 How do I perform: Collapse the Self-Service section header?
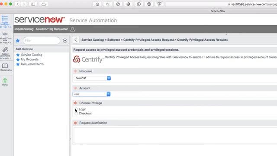[x=42, y=49]
